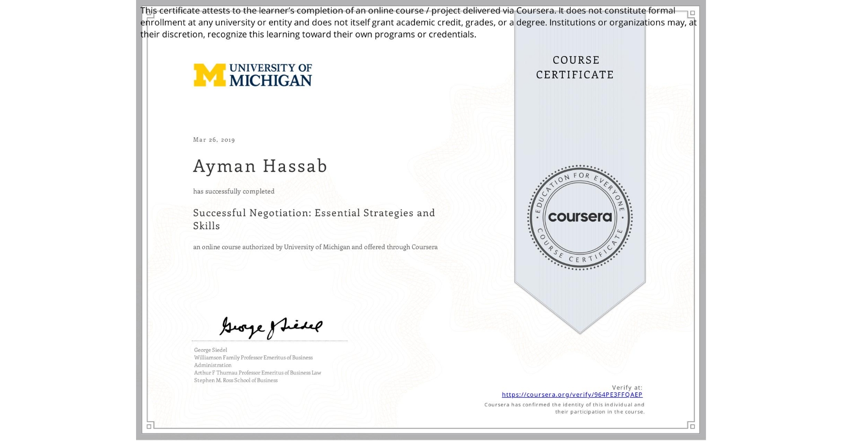Click the 'Verify at:' label
This screenshot has width=843, height=441.
coord(627,387)
